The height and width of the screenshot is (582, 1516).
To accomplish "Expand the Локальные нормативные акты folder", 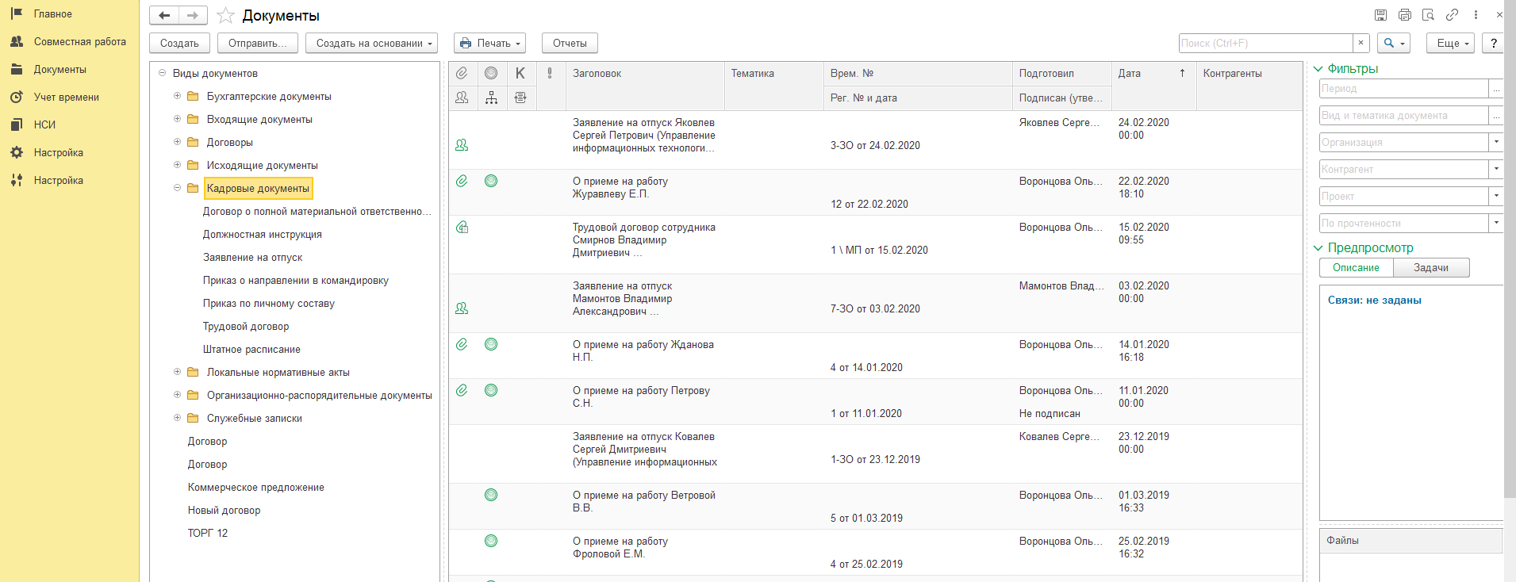I will (177, 372).
